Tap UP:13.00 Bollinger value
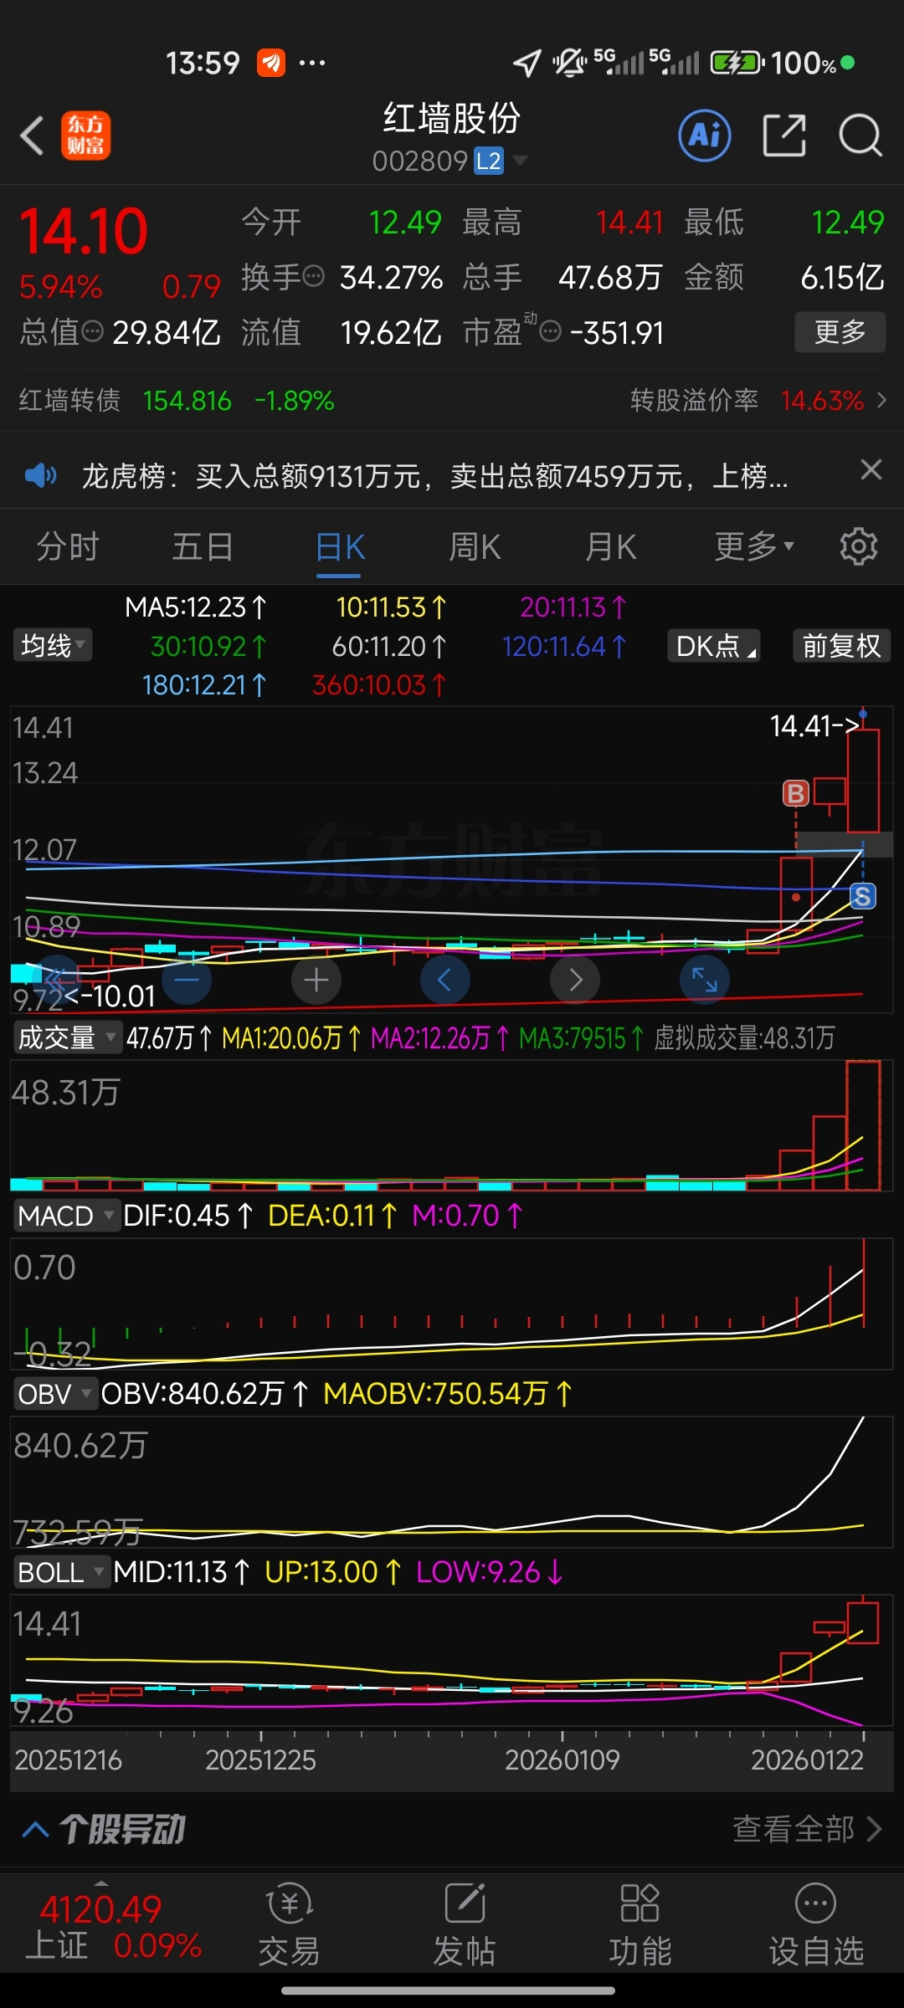The width and height of the screenshot is (904, 2008). click(x=333, y=1571)
